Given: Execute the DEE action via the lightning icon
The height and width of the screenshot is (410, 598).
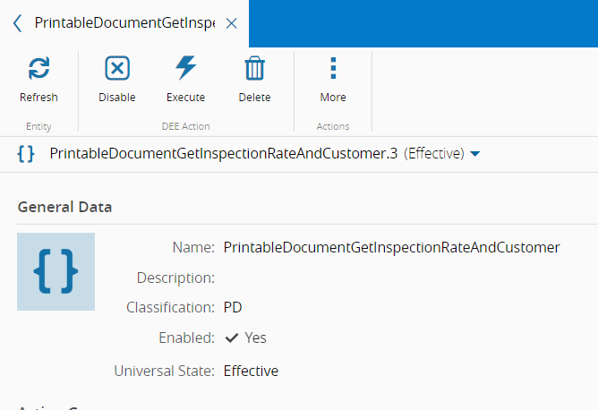Looking at the screenshot, I should [185, 69].
